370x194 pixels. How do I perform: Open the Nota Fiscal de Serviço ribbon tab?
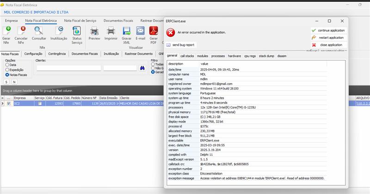[x=80, y=21]
